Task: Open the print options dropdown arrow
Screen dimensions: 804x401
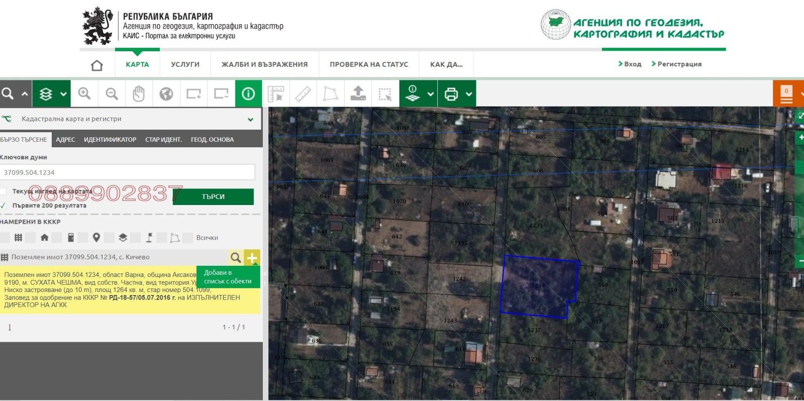Action: coord(469,94)
